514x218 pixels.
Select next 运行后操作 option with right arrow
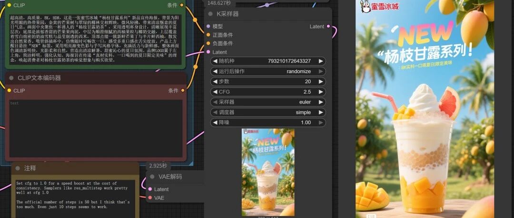pos(321,71)
